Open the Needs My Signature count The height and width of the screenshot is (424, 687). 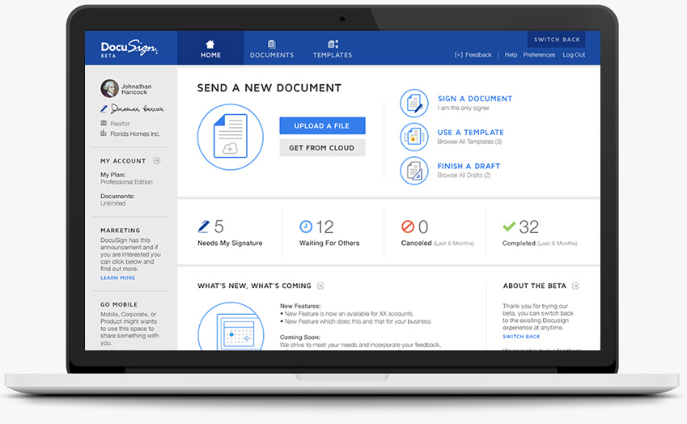click(219, 227)
